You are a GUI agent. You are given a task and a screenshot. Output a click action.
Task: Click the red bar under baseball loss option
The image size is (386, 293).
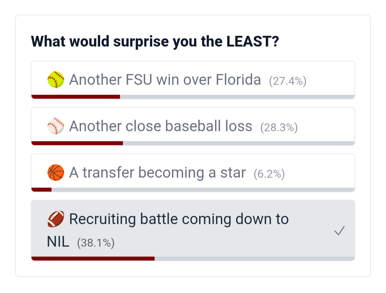pos(77,143)
